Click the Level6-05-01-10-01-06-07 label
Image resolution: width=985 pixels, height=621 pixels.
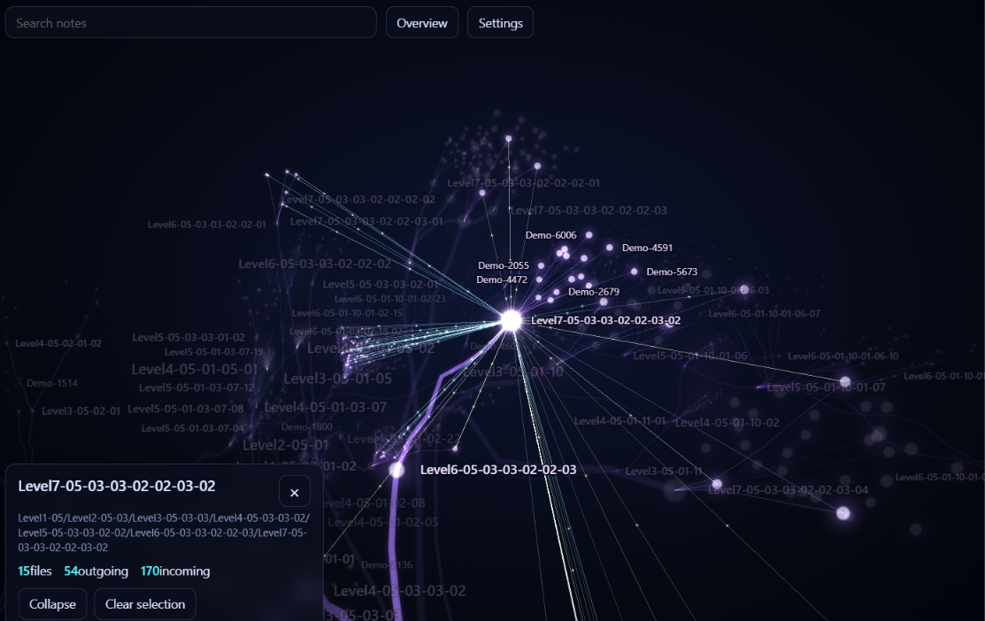765,313
